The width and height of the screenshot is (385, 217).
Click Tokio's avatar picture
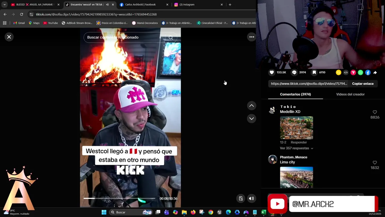click(273, 110)
